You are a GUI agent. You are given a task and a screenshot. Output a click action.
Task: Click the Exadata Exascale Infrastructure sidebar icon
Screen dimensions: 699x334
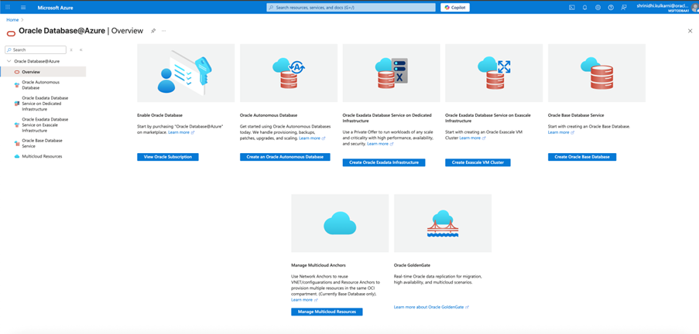(x=17, y=125)
